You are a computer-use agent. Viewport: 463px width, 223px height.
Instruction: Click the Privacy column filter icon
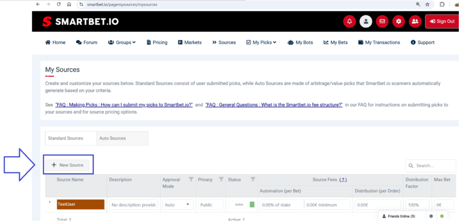221,180
